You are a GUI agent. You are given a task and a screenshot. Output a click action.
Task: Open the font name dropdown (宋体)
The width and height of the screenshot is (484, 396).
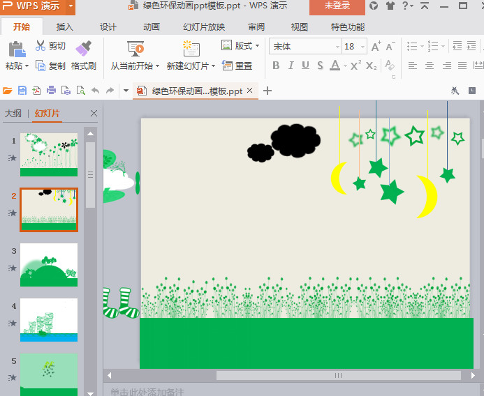337,47
